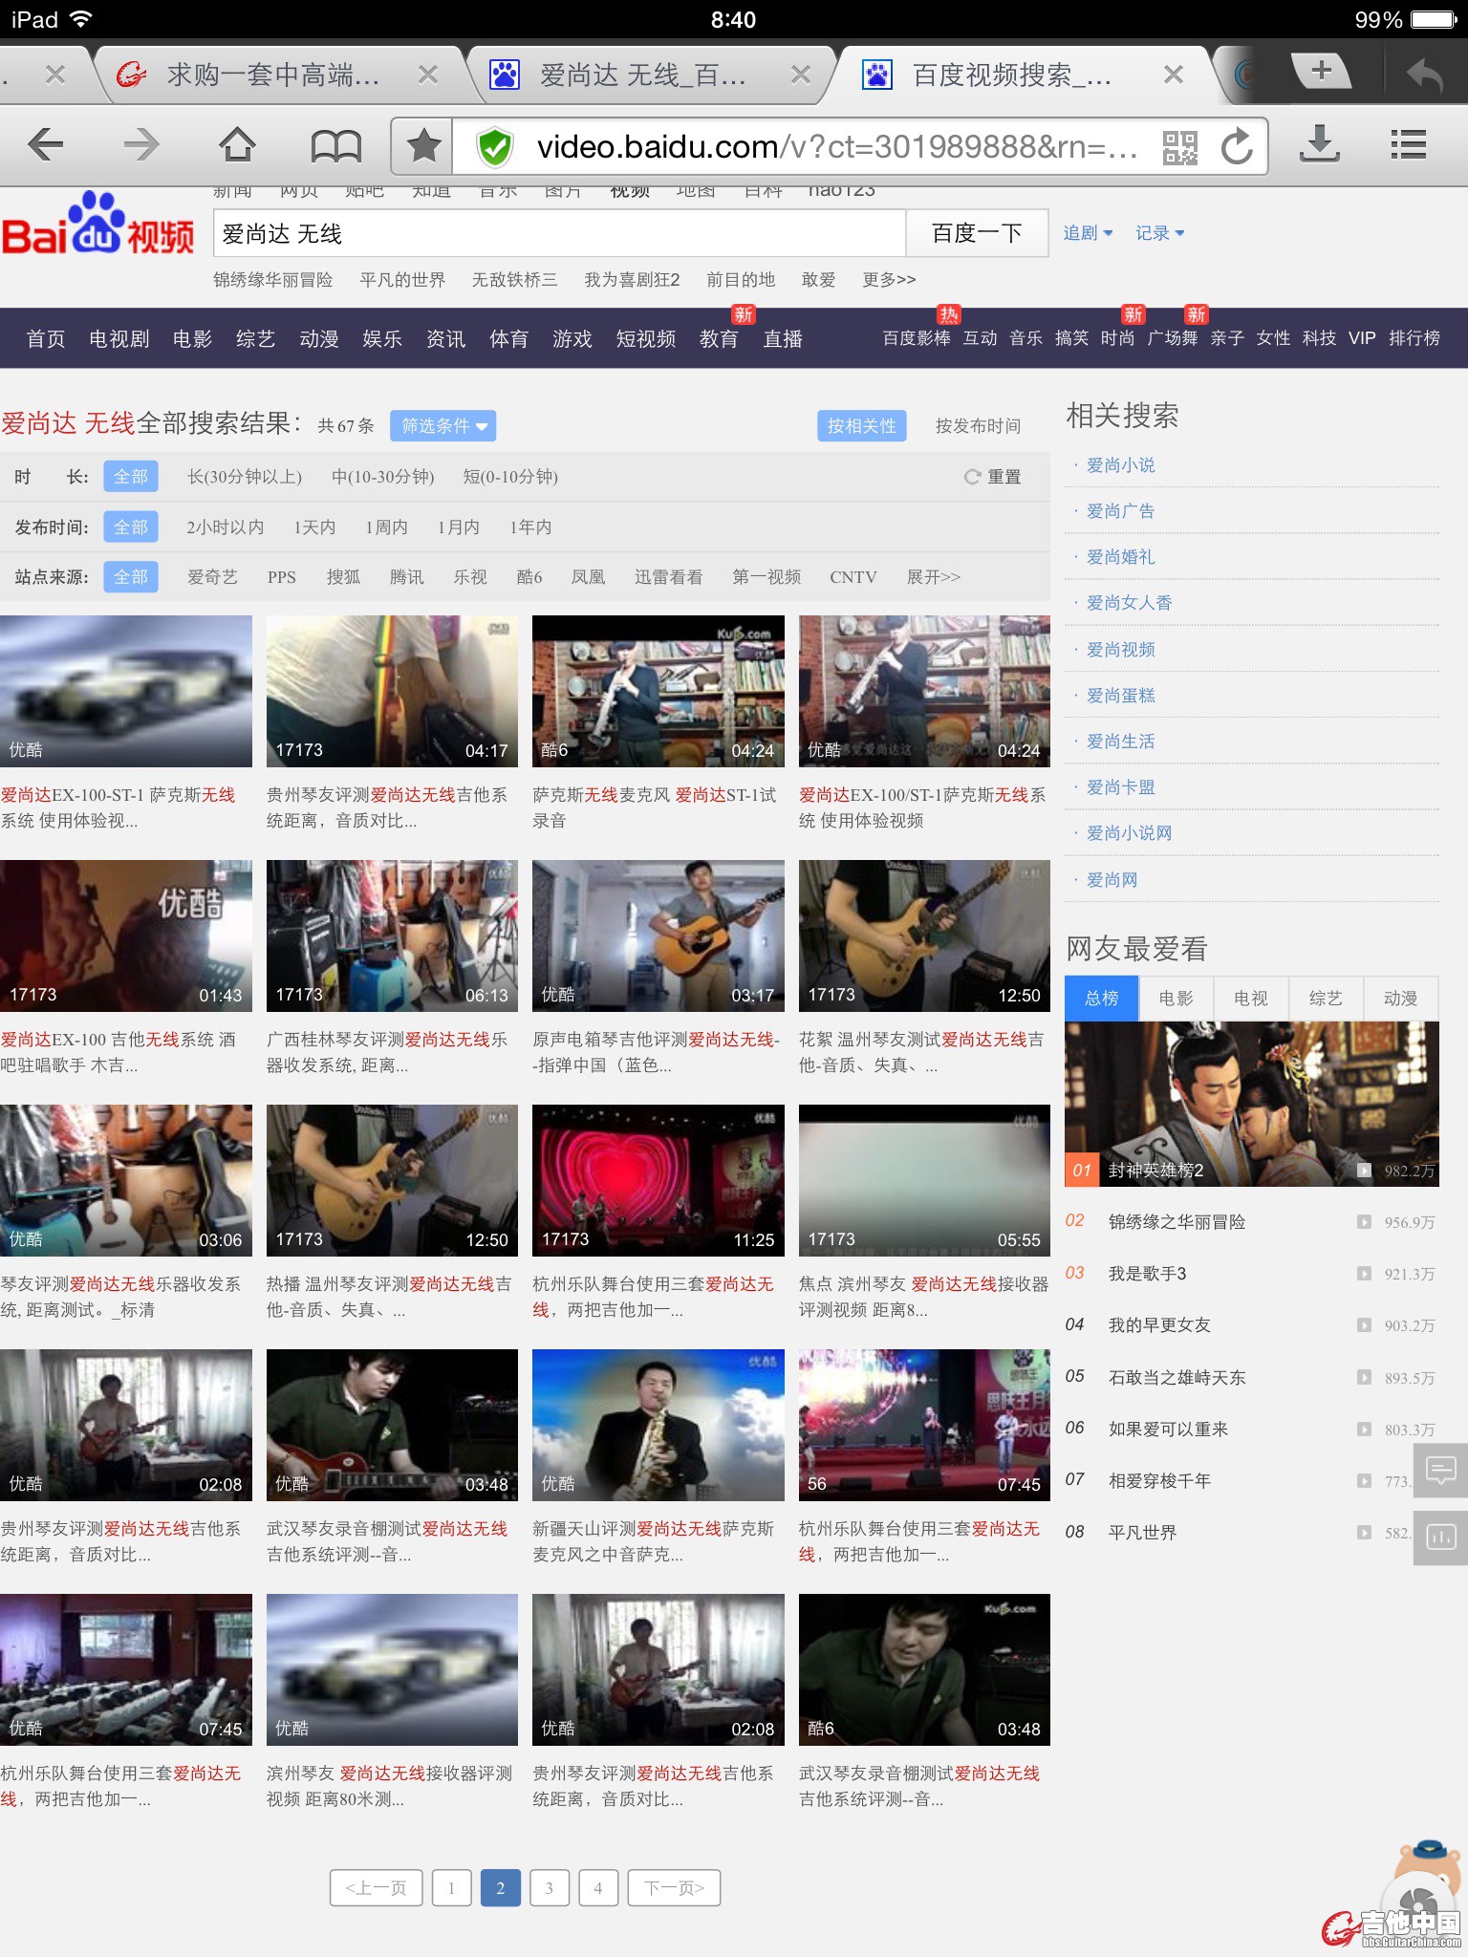Open the bookmarks book icon
1468x1957 pixels.
point(335,146)
